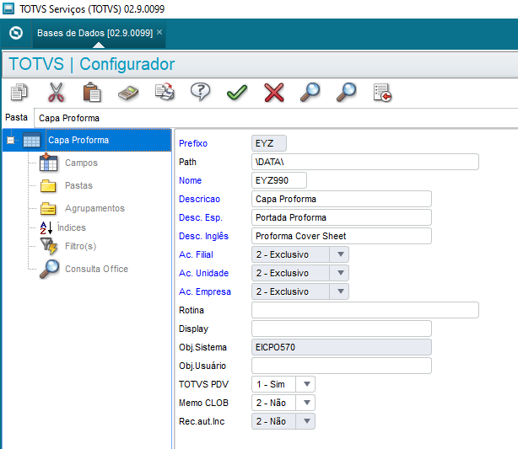Click the TOTVS Serviços window icon

pyautogui.click(x=8, y=8)
